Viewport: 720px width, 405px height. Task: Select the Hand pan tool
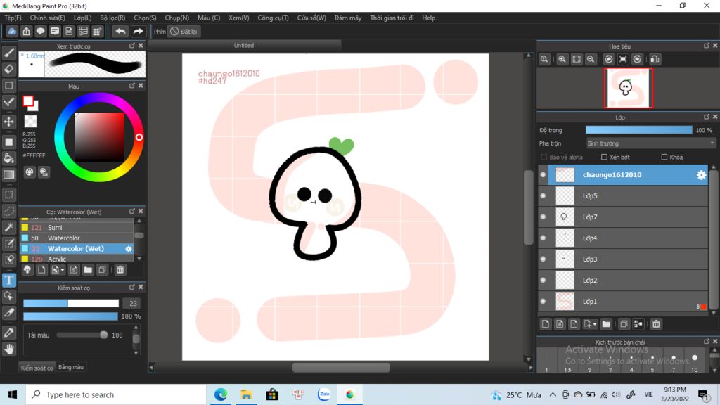tap(8, 349)
